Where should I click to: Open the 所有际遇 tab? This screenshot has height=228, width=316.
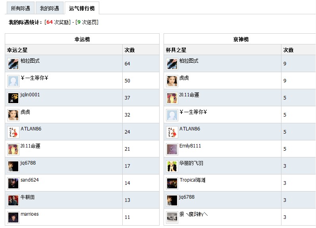20,8
